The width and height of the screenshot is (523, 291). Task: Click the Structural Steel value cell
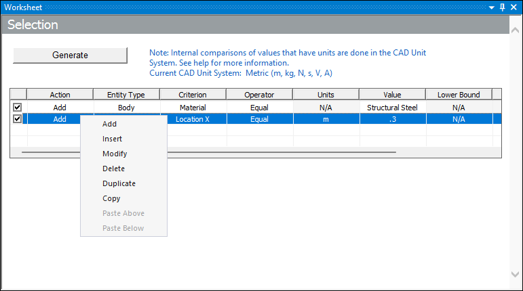coord(392,107)
